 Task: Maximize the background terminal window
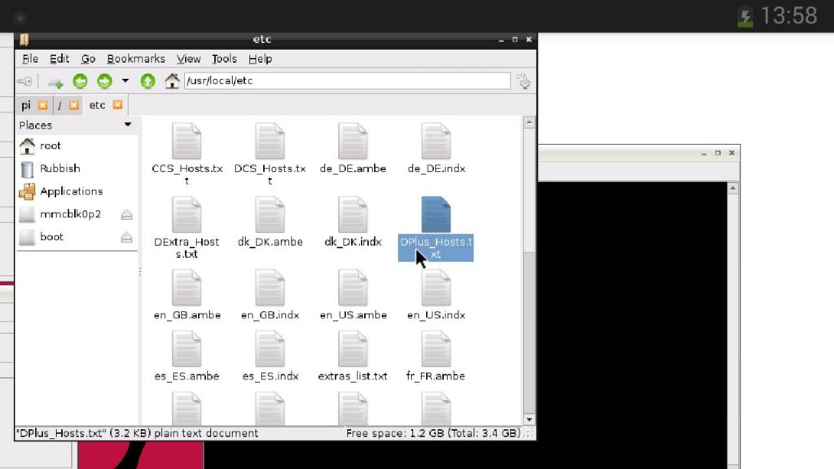point(718,153)
